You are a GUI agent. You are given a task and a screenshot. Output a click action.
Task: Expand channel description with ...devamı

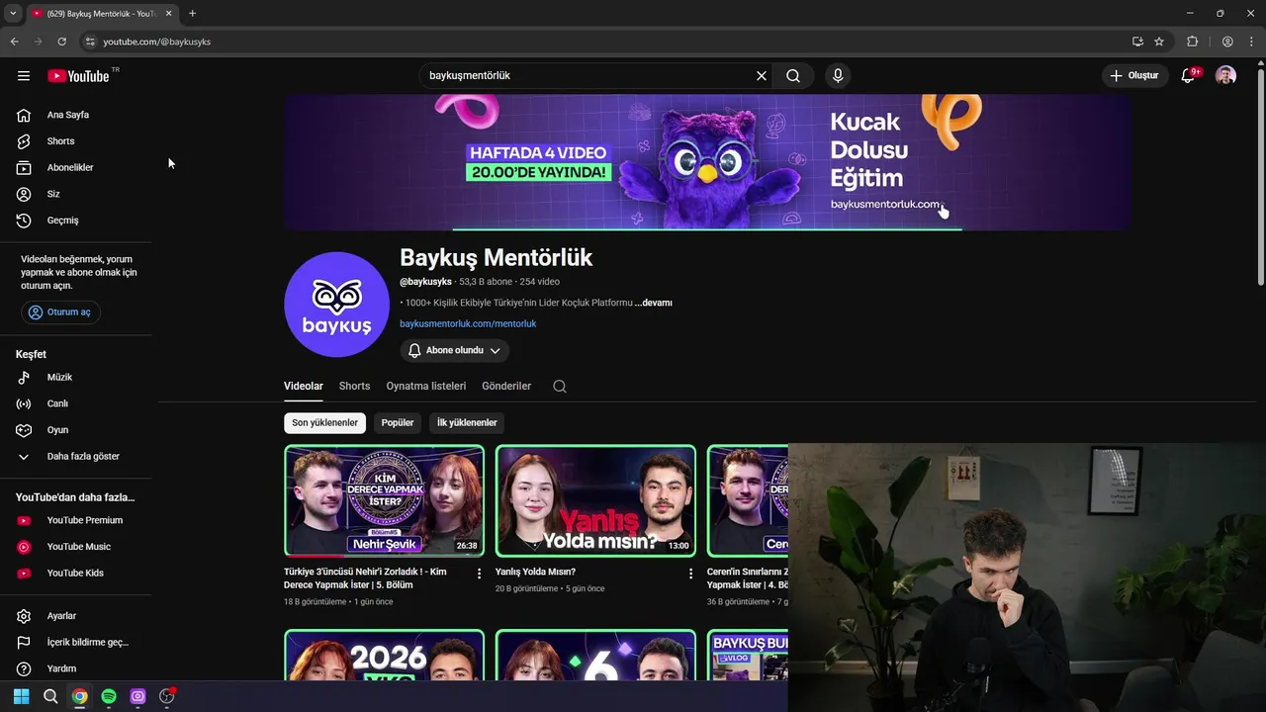click(654, 303)
